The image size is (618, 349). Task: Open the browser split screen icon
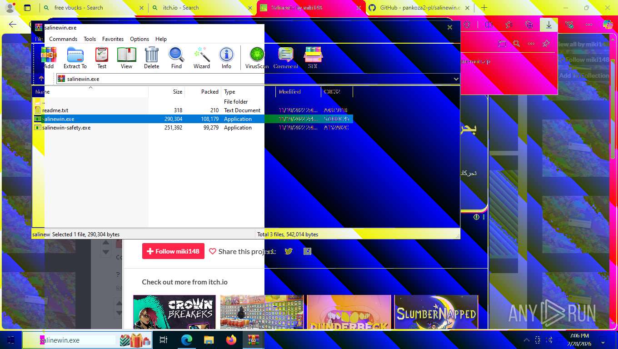(488, 25)
